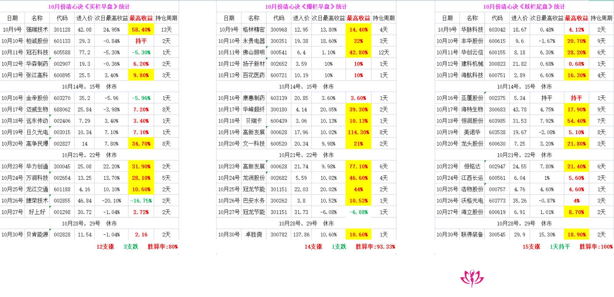Select the 美诺华 name cell
This screenshot has height=297, width=614.
(472, 132)
